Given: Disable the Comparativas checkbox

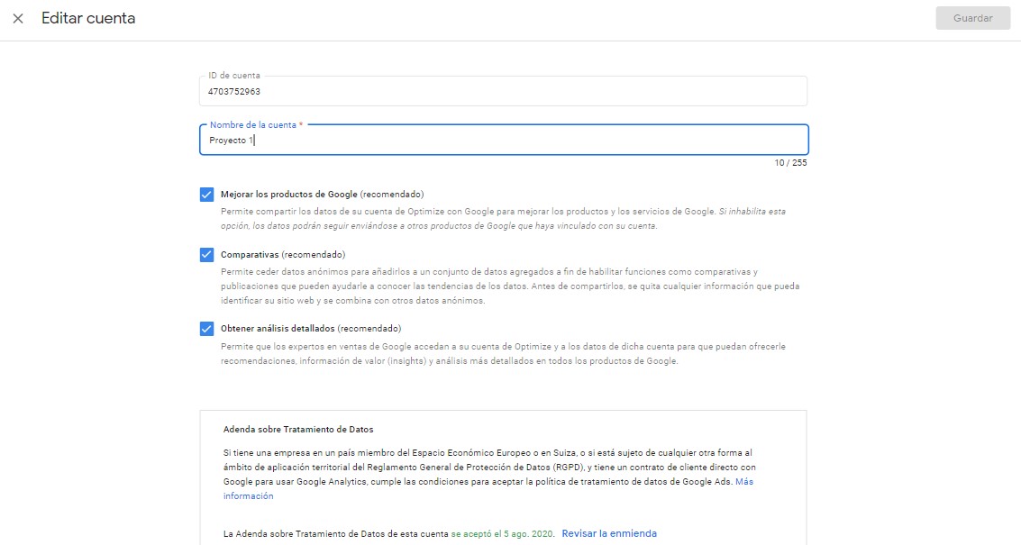Looking at the screenshot, I should 207,255.
